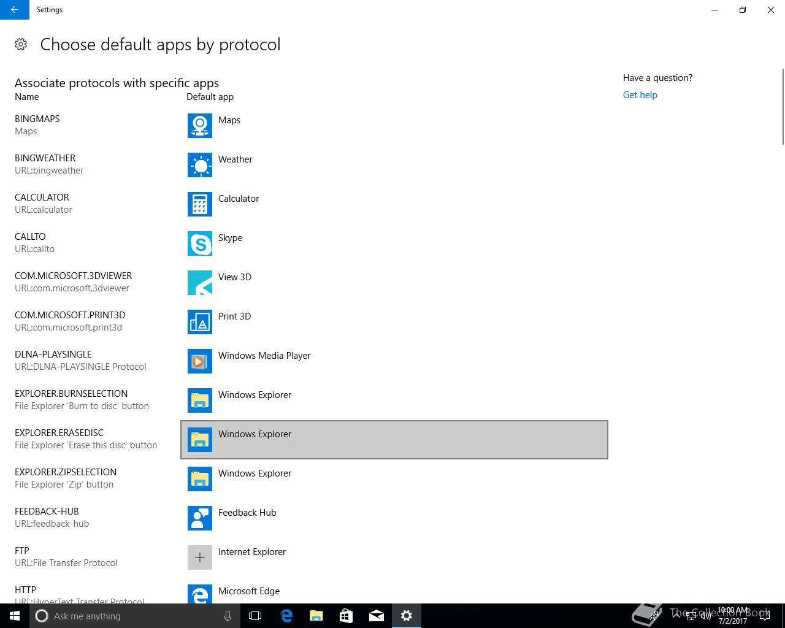
Task: Select the EXPLORER.BURNSELECTION protocol name
Action: point(71,394)
